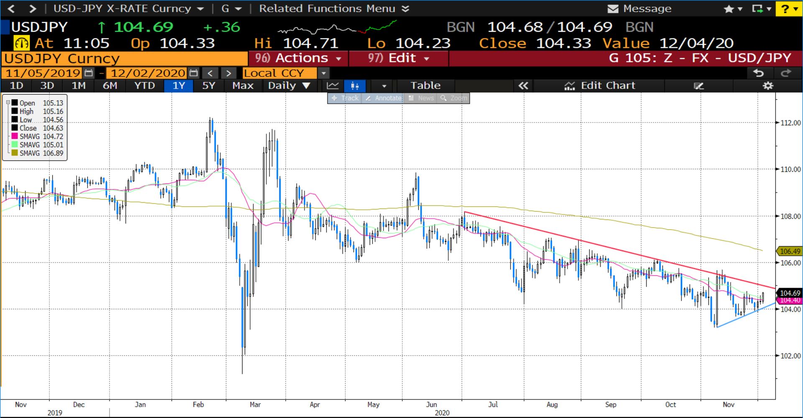The height and width of the screenshot is (418, 803).
Task: Open the favorites star dropdown arrow
Action: point(739,9)
